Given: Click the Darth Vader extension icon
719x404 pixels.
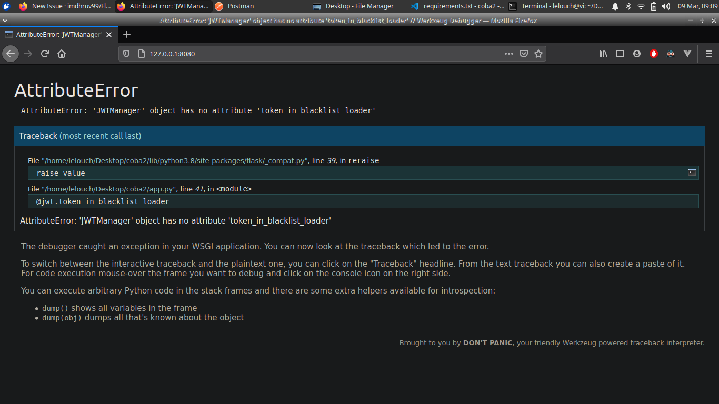Looking at the screenshot, I should (x=671, y=53).
